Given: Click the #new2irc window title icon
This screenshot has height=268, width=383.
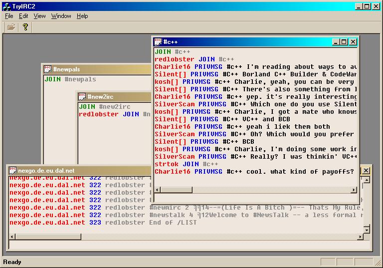Looking at the screenshot, I should coord(83,96).
